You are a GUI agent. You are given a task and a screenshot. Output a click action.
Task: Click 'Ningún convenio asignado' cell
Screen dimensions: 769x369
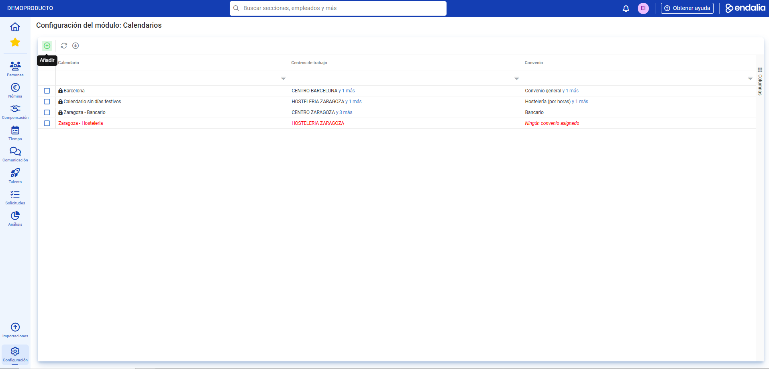coord(552,123)
